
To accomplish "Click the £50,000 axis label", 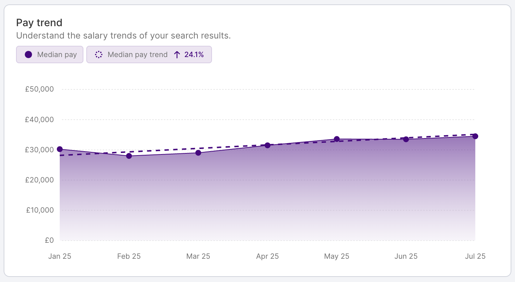I will (40, 89).
